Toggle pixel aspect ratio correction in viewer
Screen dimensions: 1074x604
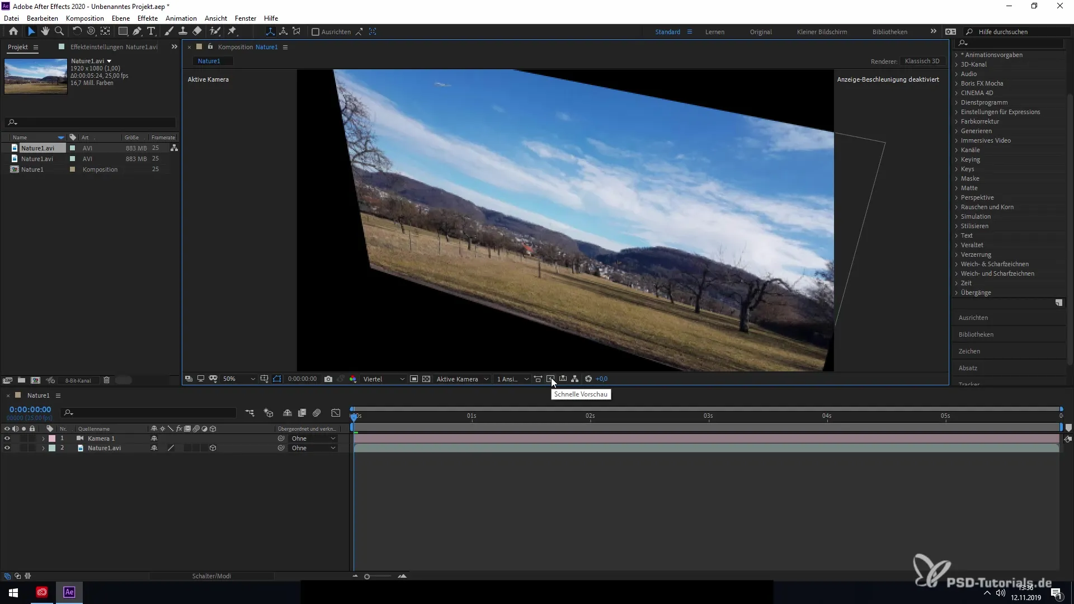click(538, 379)
